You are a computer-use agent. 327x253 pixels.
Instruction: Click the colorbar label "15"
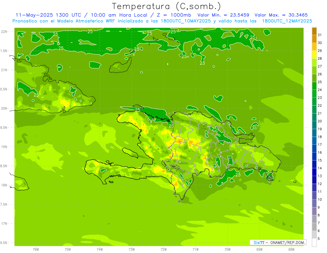(x=320, y=160)
